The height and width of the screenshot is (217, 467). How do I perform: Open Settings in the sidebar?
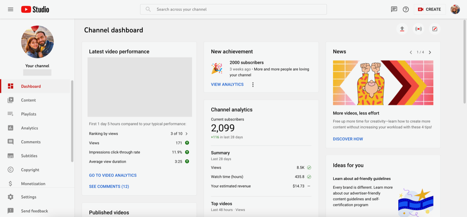(35, 197)
